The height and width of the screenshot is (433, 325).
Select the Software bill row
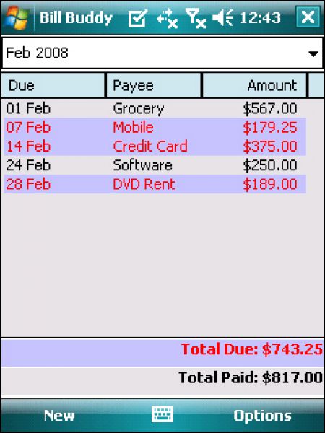[x=155, y=165]
